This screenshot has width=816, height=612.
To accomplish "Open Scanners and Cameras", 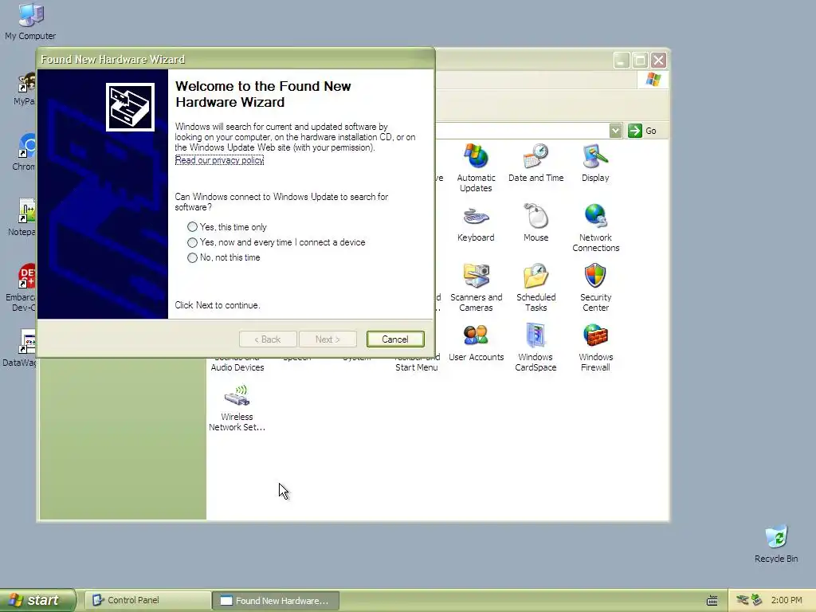I will click(476, 288).
